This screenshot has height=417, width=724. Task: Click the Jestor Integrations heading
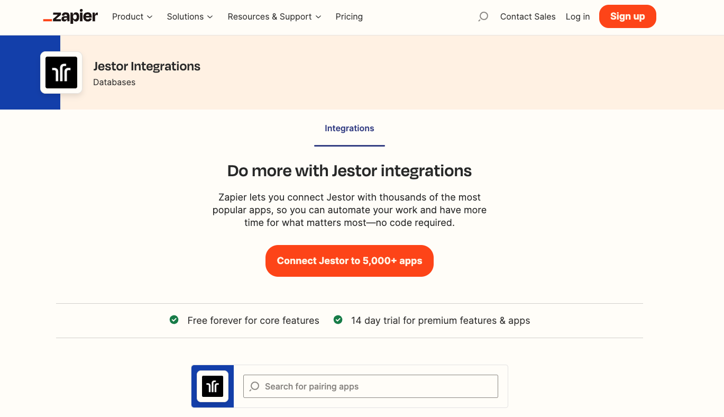pos(147,66)
